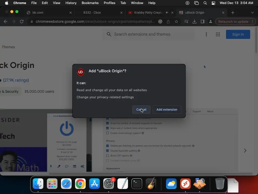Open Launchpad from the Dock

52,184
